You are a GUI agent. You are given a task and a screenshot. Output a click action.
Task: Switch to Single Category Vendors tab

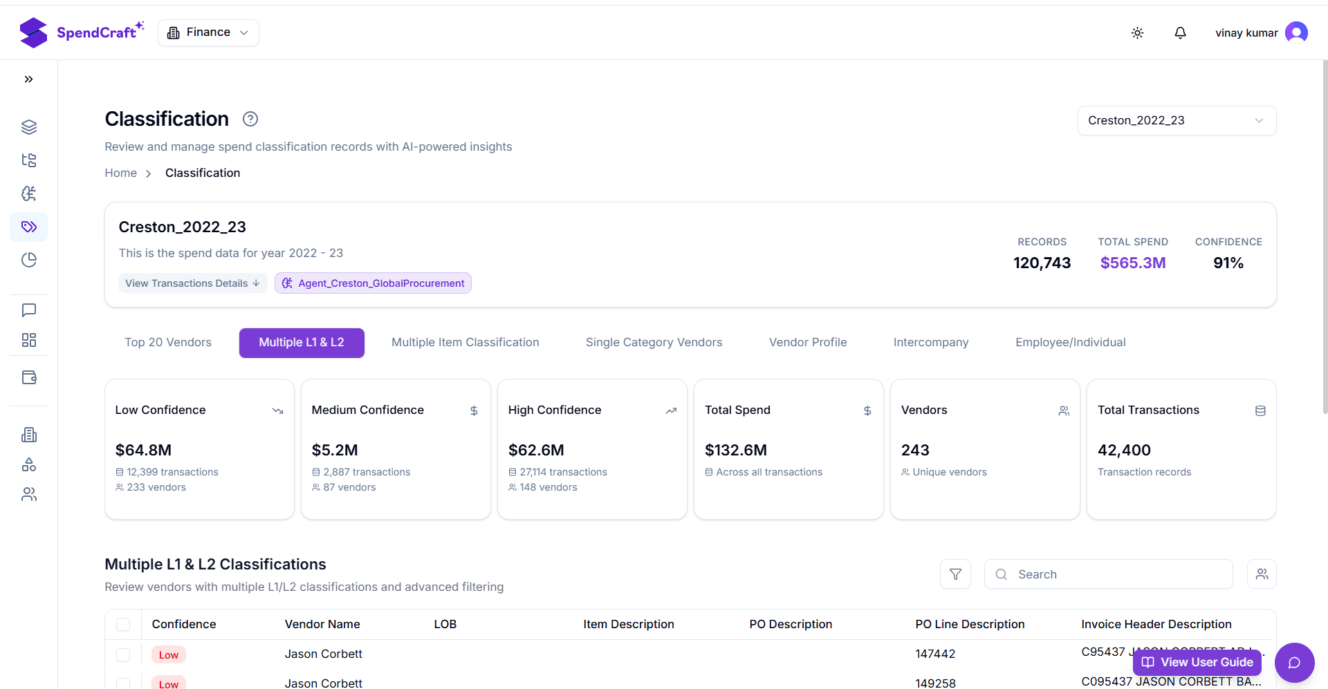[x=654, y=343]
